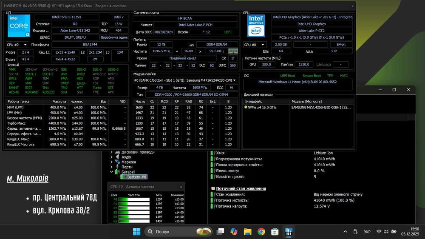425x239 pixels.
Task: Click the HWiNFO taskbar icon
Action: [289, 232]
